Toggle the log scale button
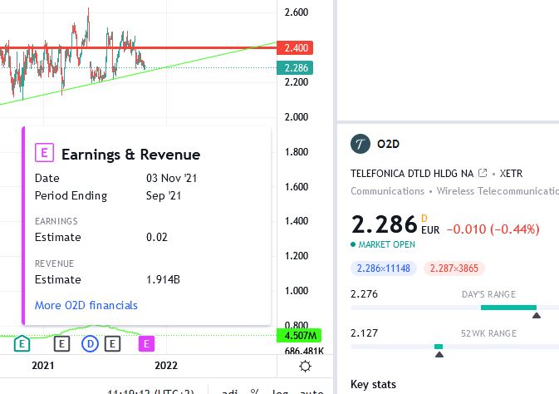The height and width of the screenshot is (394, 559). 280,392
